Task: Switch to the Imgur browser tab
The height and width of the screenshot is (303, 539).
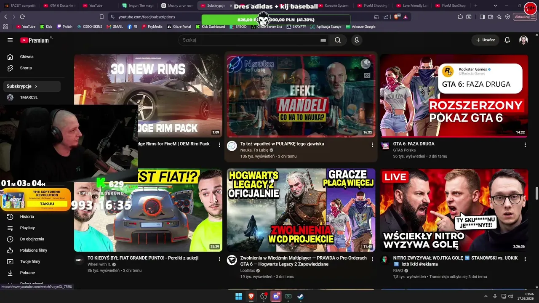Action: tap(137, 5)
